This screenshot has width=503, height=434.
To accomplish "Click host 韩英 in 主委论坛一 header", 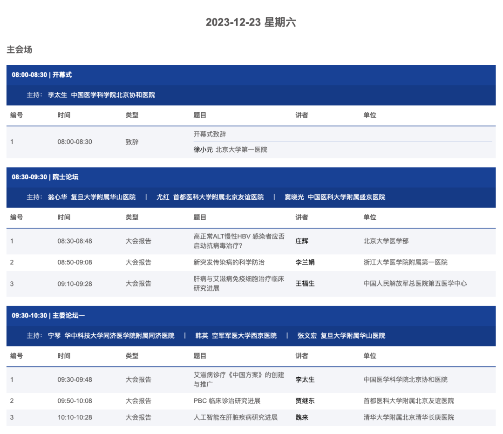I will tap(202, 335).
